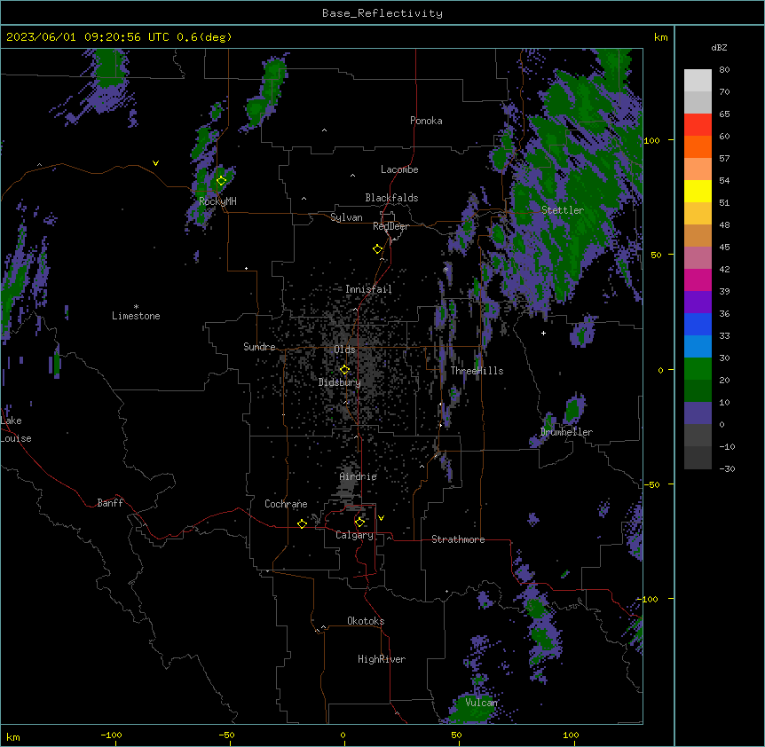Select the -50 tick on the horizontal axis
The width and height of the screenshot is (765, 747).
click(226, 735)
